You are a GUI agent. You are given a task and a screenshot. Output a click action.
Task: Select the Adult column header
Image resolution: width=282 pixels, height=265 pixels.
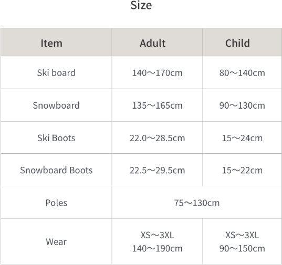[x=153, y=43]
